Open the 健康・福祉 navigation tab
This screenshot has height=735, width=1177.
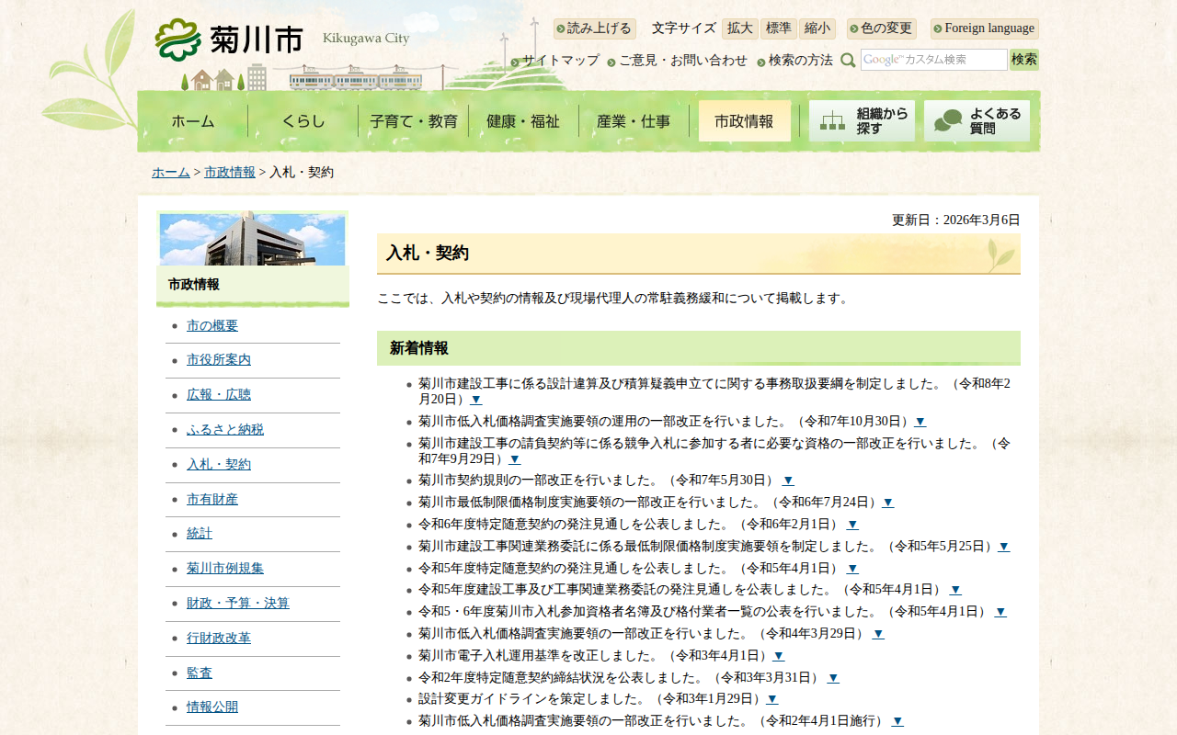[523, 121]
